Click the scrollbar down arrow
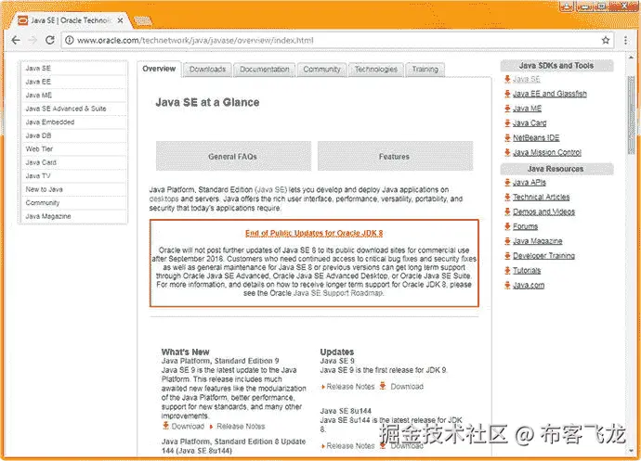Viewport: 641px width, 461px height. [x=631, y=451]
